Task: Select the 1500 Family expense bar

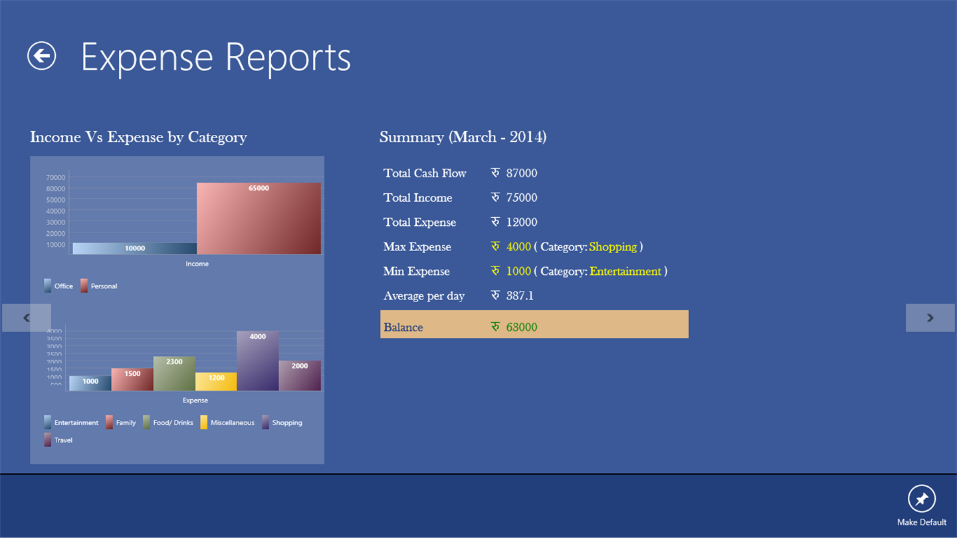Action: (x=132, y=379)
